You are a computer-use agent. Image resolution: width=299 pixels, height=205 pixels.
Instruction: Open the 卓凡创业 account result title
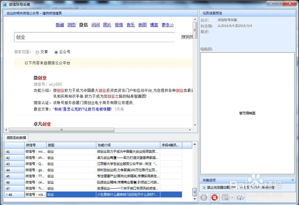tap(42, 124)
